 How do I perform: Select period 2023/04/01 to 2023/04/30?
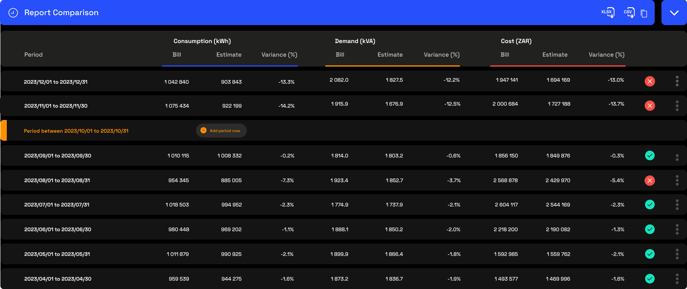point(58,279)
